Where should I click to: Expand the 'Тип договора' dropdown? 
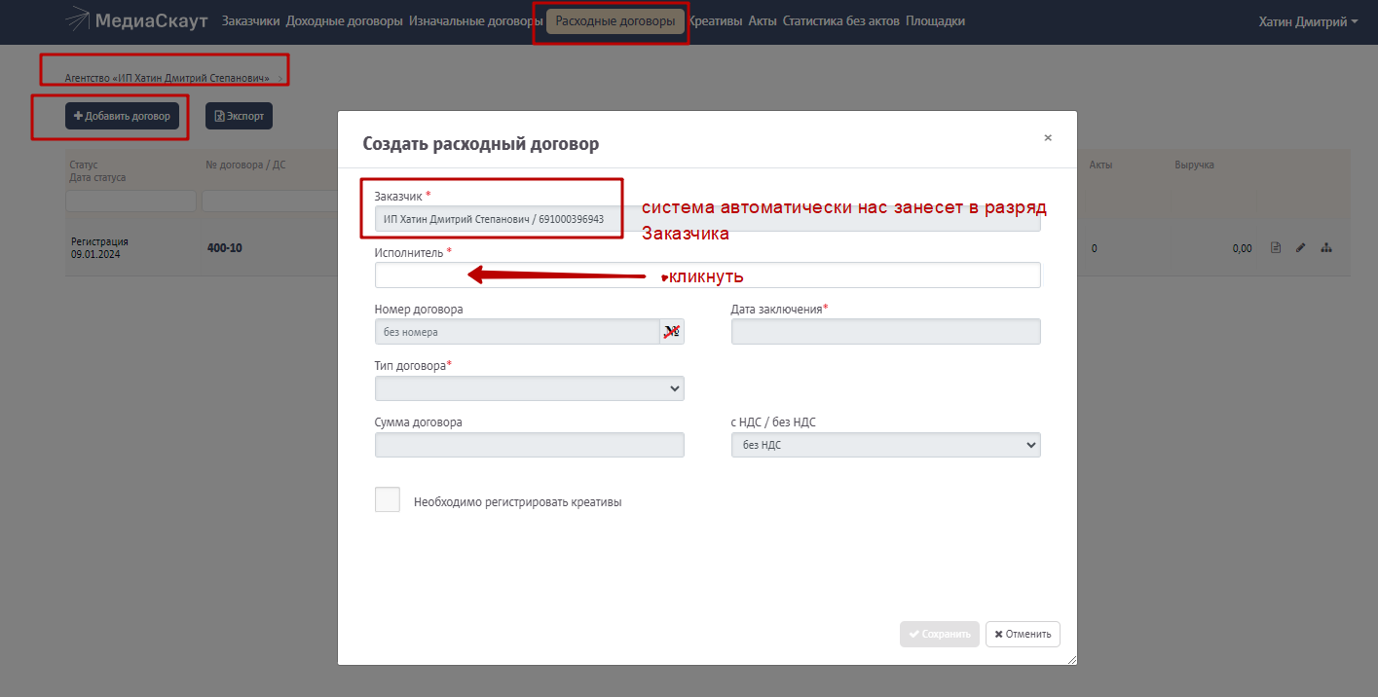529,388
